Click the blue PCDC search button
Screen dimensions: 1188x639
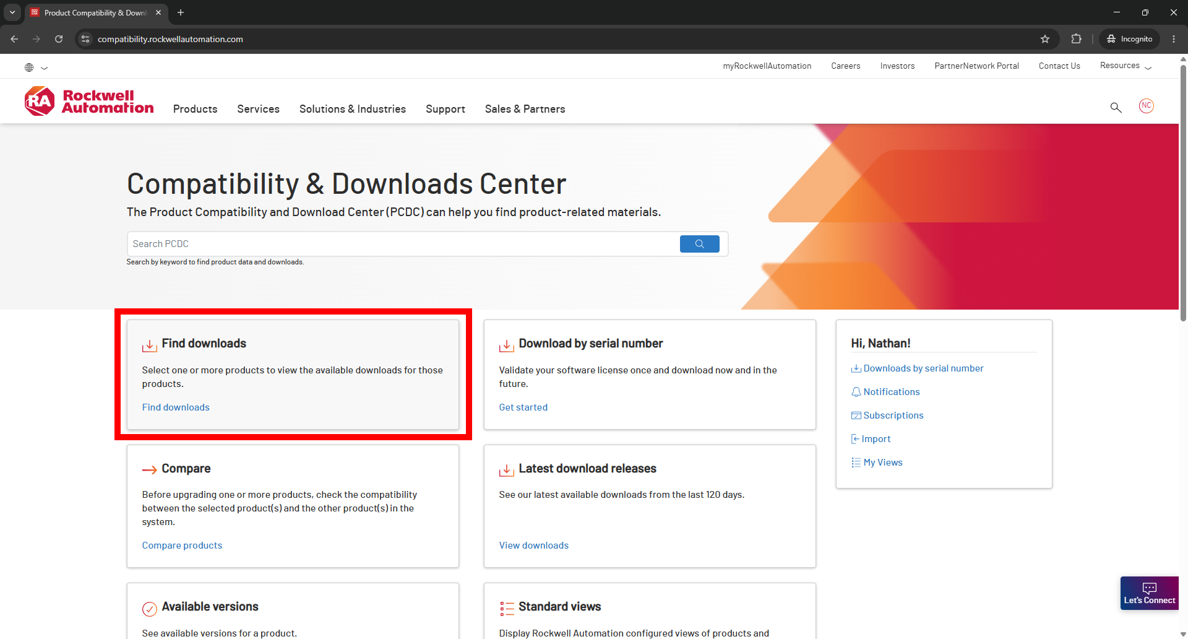699,244
